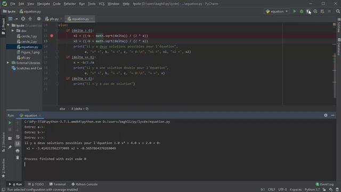Toggle soft-wrap in the console output

click(18, 137)
